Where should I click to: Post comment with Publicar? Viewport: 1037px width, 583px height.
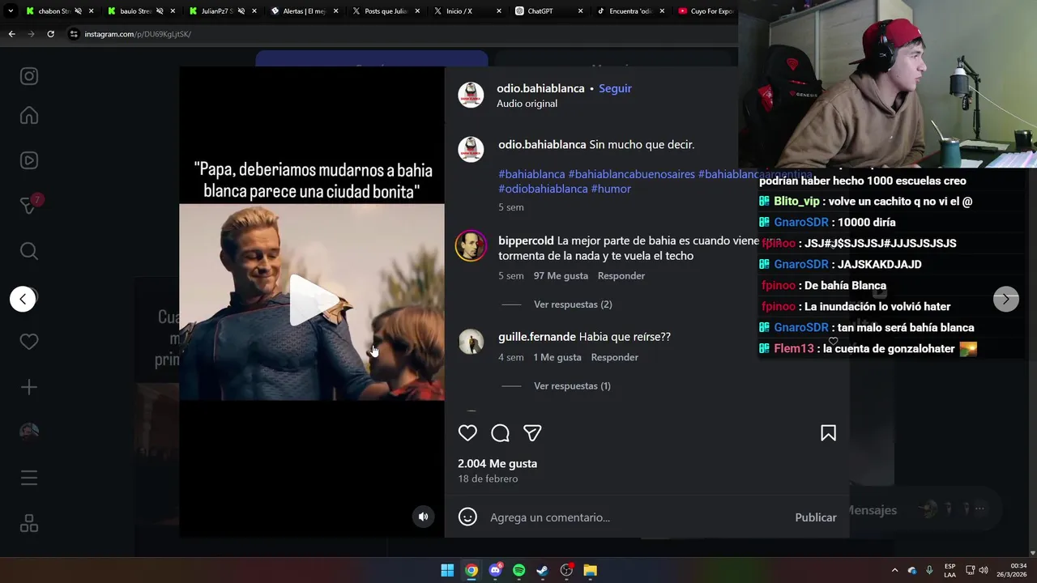pyautogui.click(x=816, y=517)
